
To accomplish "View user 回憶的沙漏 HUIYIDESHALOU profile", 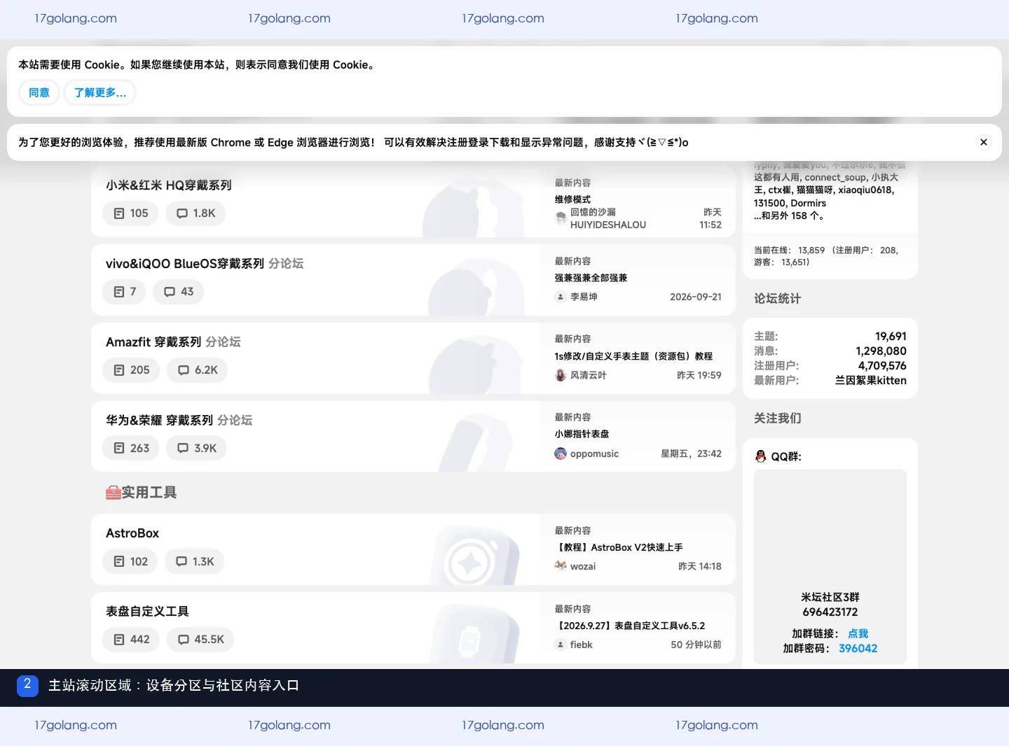I will (608, 218).
